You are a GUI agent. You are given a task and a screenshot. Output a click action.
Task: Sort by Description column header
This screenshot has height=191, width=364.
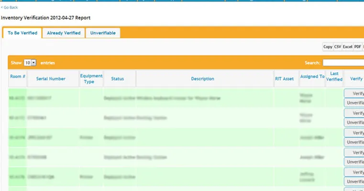[202, 79]
